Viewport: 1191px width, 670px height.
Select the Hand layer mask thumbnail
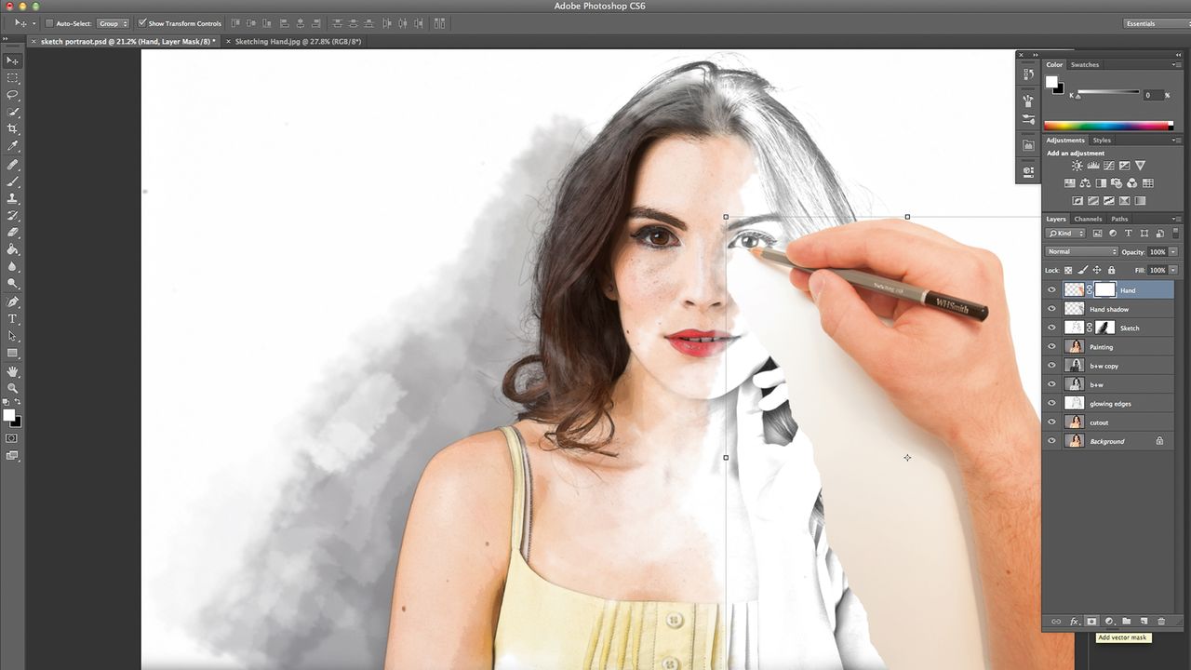coord(1104,290)
